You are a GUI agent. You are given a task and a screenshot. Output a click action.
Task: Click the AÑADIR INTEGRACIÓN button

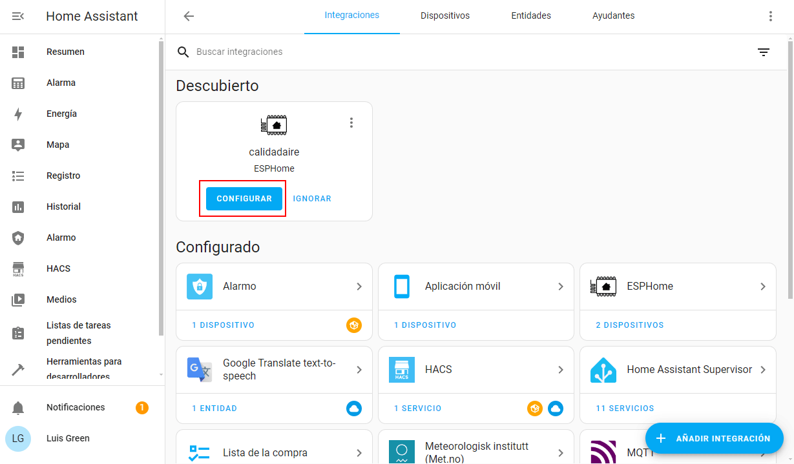pos(714,438)
